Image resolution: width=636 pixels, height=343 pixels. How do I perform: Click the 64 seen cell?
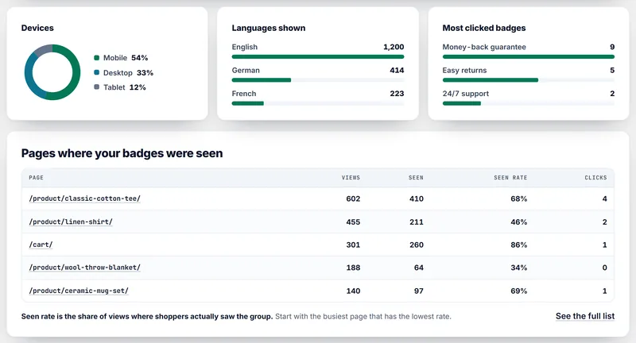(x=419, y=268)
